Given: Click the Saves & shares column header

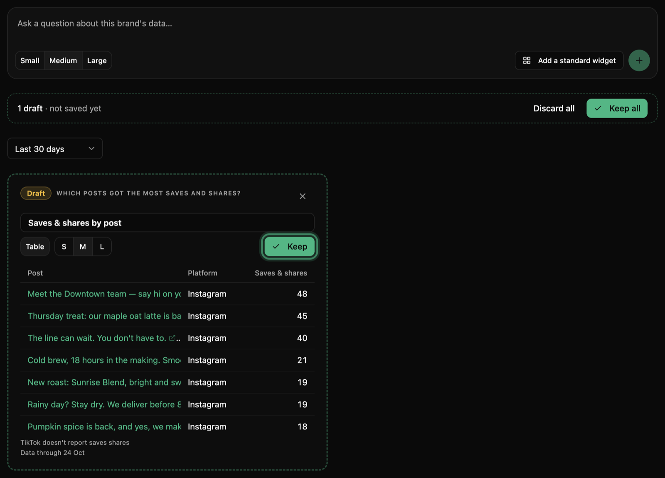Looking at the screenshot, I should coord(281,273).
